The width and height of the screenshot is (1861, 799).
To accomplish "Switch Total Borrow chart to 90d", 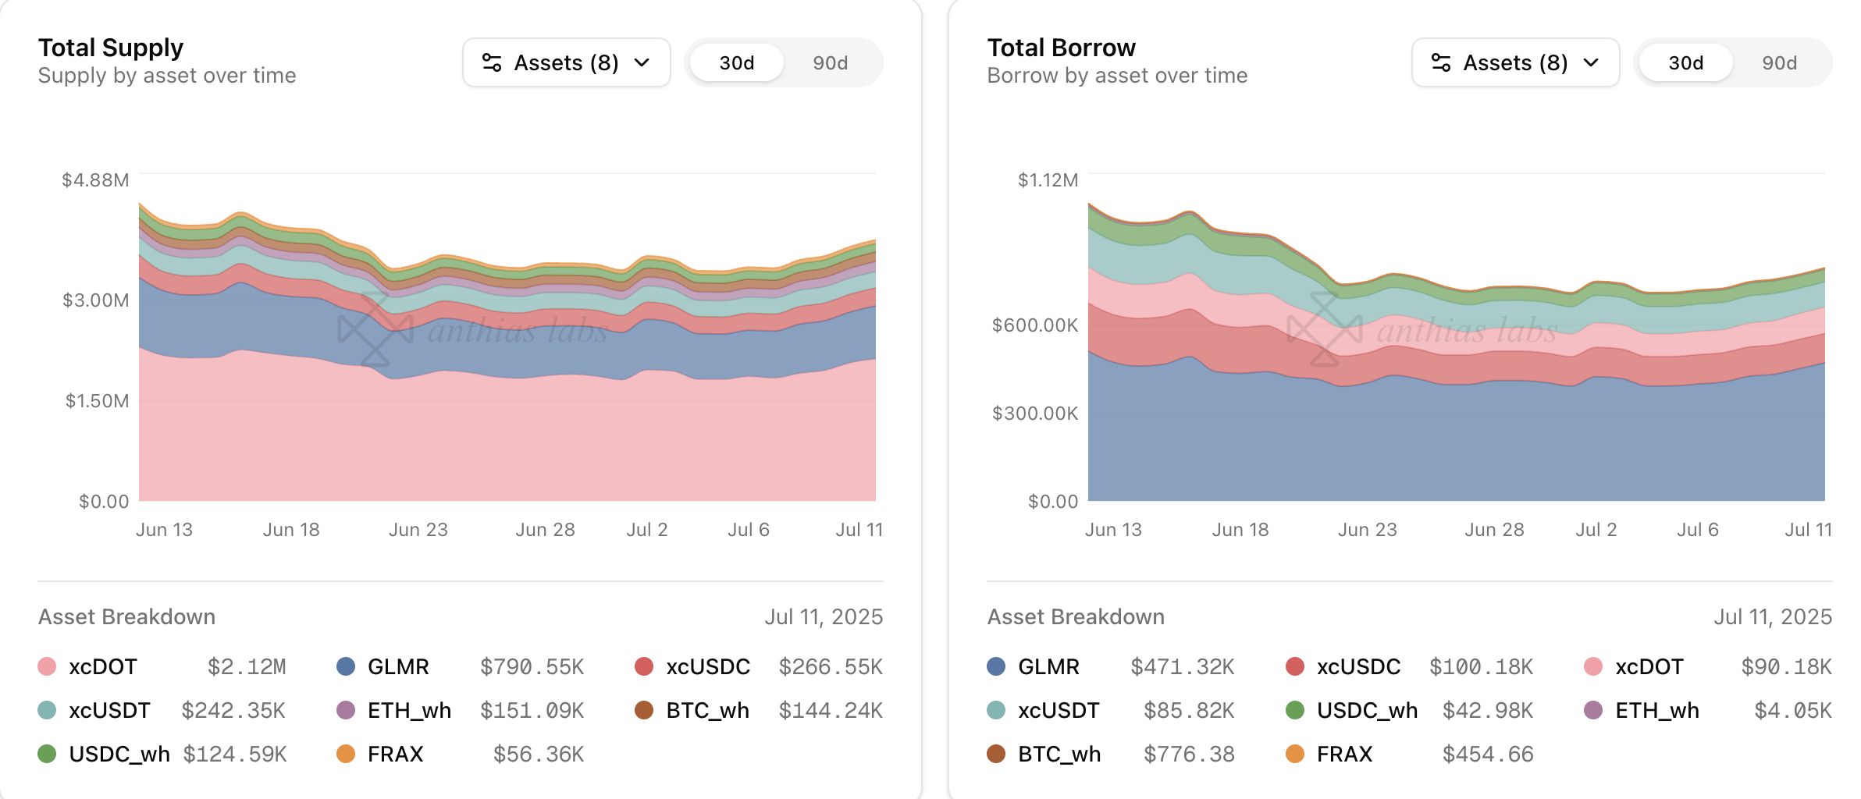I will coord(1780,62).
